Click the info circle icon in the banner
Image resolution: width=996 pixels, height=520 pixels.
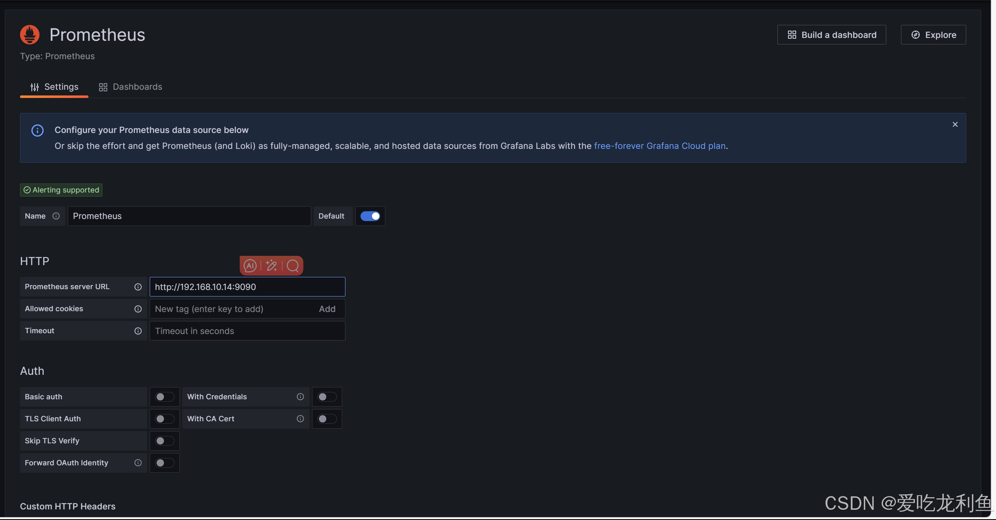(38, 131)
